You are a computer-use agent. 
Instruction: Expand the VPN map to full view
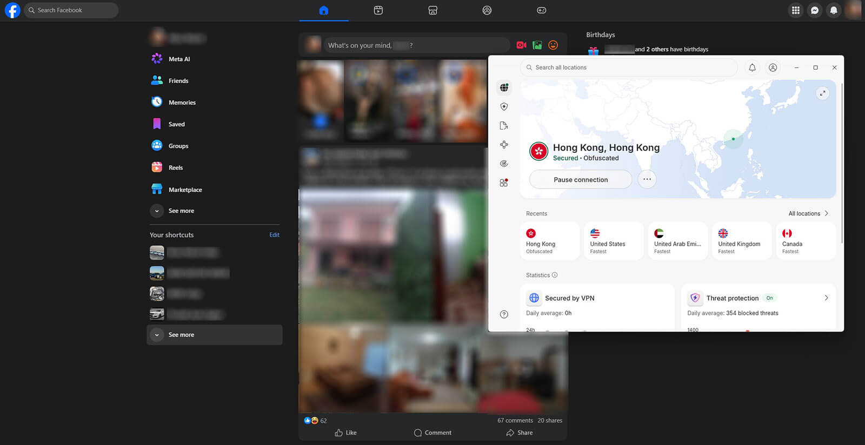coord(822,93)
